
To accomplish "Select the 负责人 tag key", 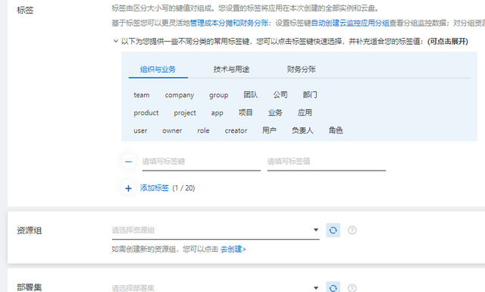I will [x=302, y=130].
